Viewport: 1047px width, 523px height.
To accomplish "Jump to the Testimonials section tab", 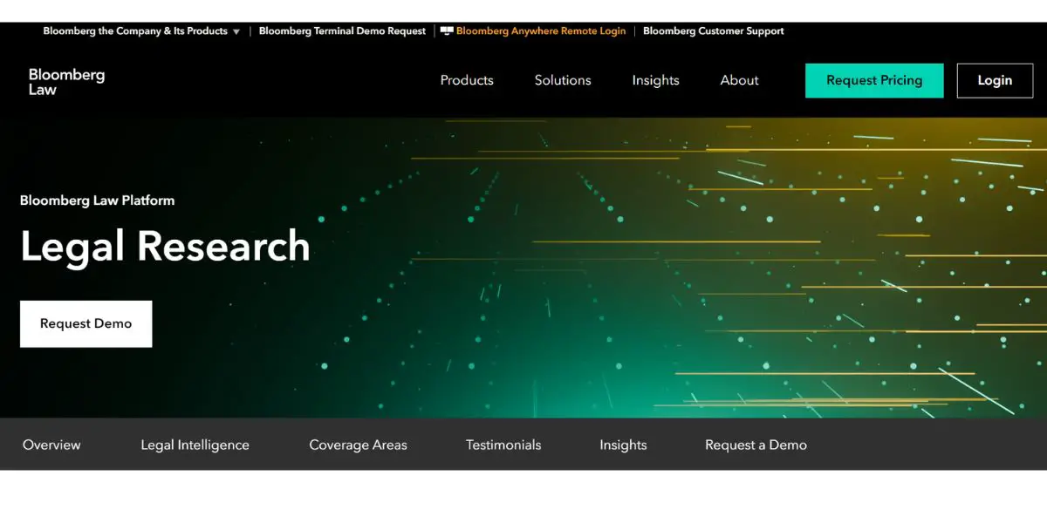I will click(503, 445).
